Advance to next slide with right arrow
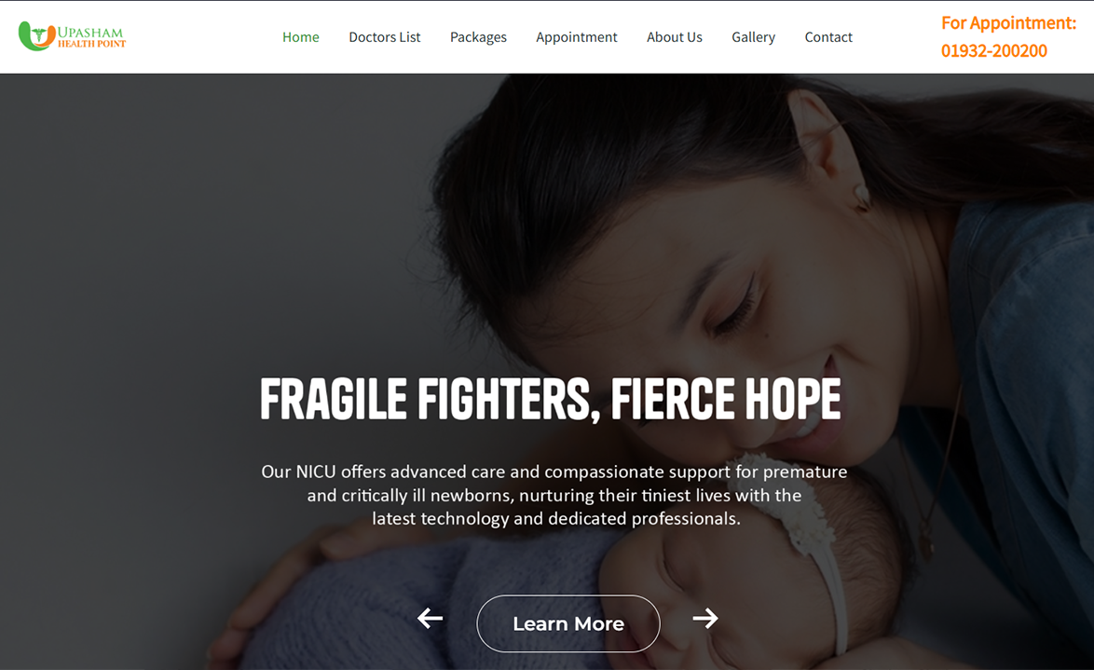 point(704,618)
